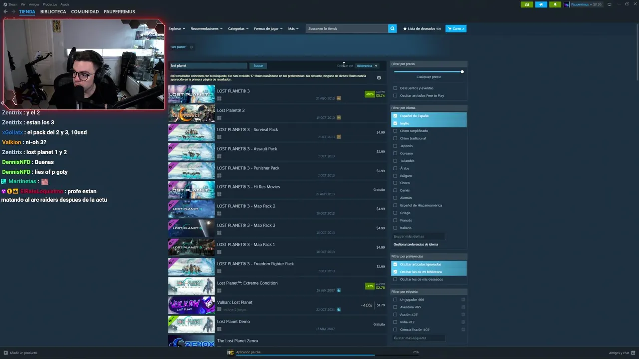639x359 pixels.
Task: Open Lost Planet 2 thumbnail
Action: coord(191,114)
